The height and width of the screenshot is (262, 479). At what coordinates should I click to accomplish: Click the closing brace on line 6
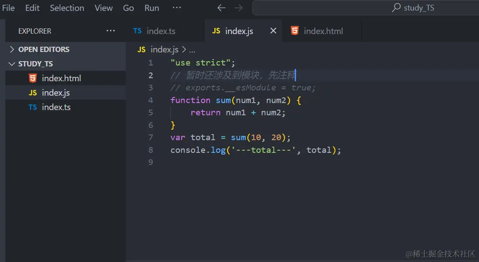coord(173,125)
